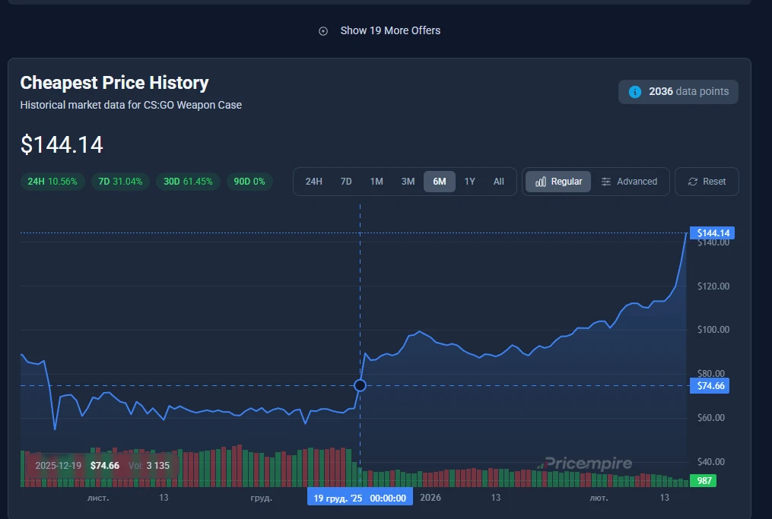This screenshot has width=772, height=519.
Task: Switch chart to 7D range
Action: 346,182
